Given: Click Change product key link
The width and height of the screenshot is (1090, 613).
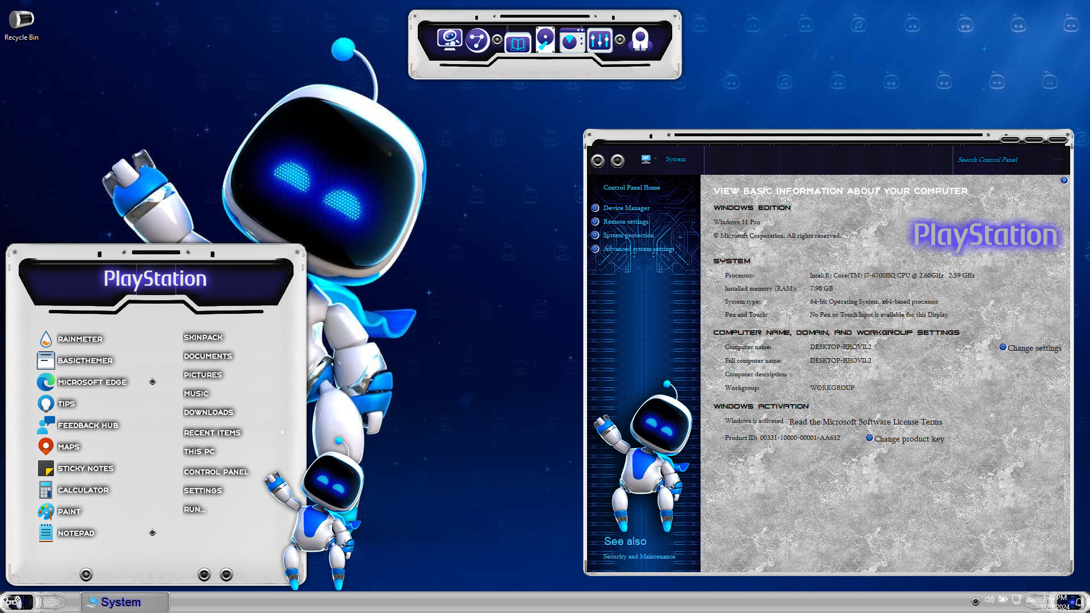Looking at the screenshot, I should click(x=909, y=439).
